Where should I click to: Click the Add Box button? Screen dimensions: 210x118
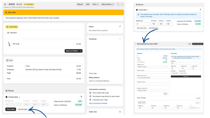coord(198,98)
